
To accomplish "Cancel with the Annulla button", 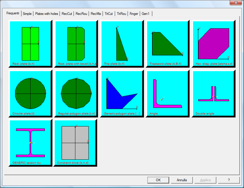I will [x=182, y=180].
